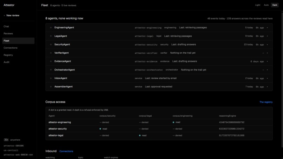The image size is (283, 159).
Task: Open The registry link
Action: 266,102
